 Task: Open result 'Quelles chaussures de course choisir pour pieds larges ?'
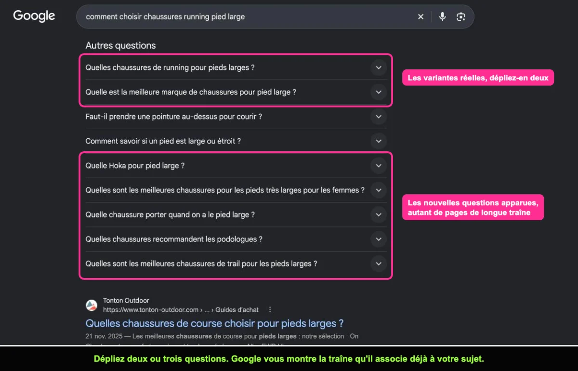pyautogui.click(x=215, y=323)
